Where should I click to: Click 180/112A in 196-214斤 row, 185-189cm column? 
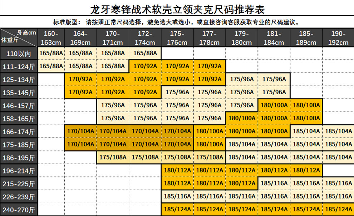(x=306, y=170)
